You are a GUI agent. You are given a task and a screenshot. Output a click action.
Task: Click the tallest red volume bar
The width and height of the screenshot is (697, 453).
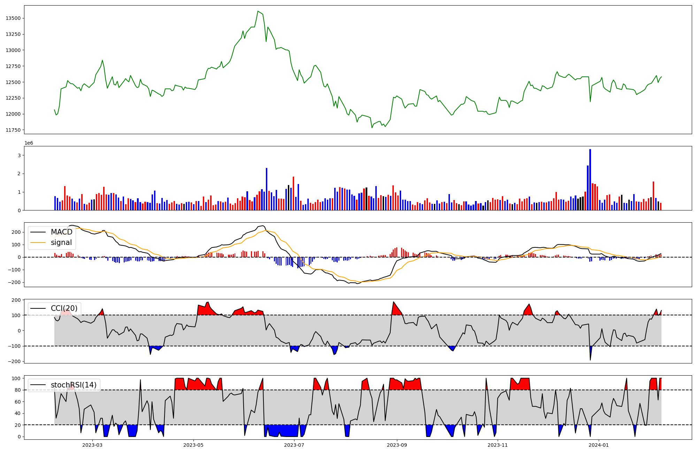(293, 193)
